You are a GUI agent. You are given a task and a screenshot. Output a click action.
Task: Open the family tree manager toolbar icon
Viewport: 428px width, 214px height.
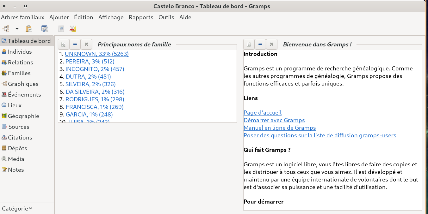5,29
